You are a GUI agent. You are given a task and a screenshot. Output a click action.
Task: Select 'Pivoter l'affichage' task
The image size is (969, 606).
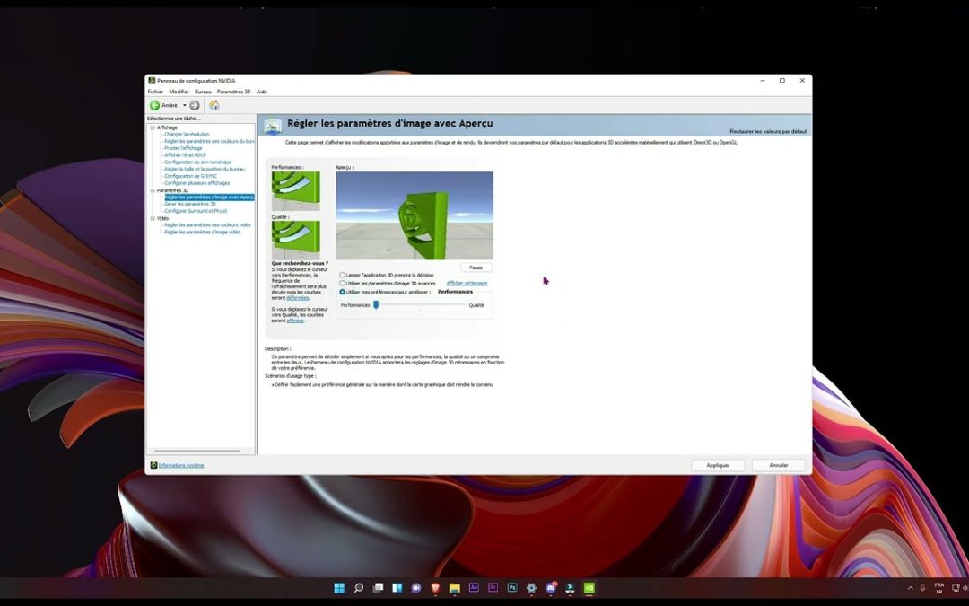183,148
